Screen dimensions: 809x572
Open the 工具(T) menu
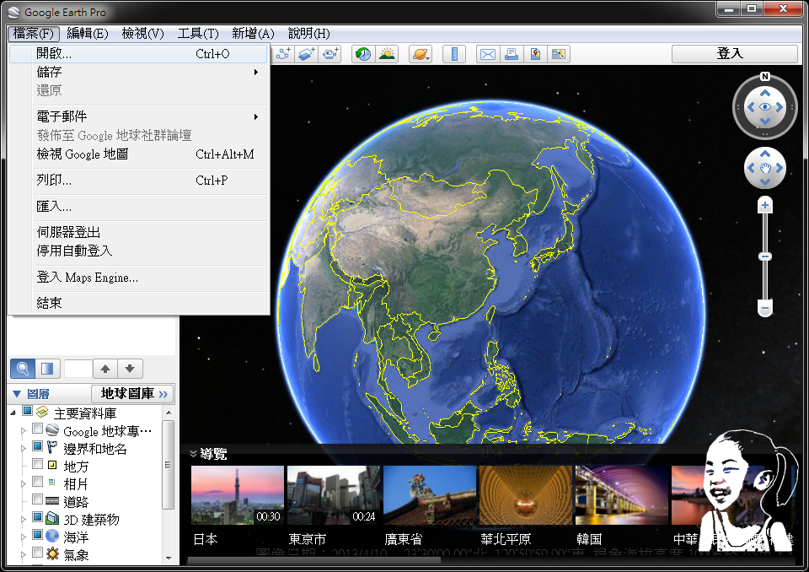point(198,34)
